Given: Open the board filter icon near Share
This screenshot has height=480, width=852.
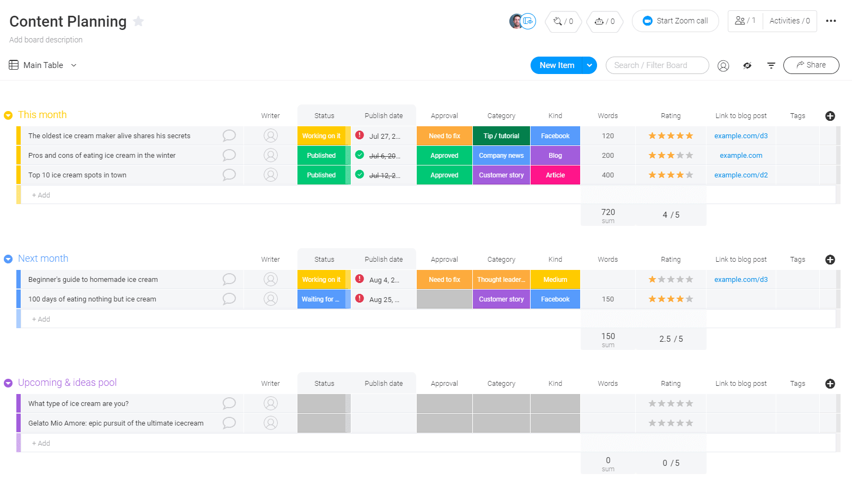Looking at the screenshot, I should tap(771, 65).
